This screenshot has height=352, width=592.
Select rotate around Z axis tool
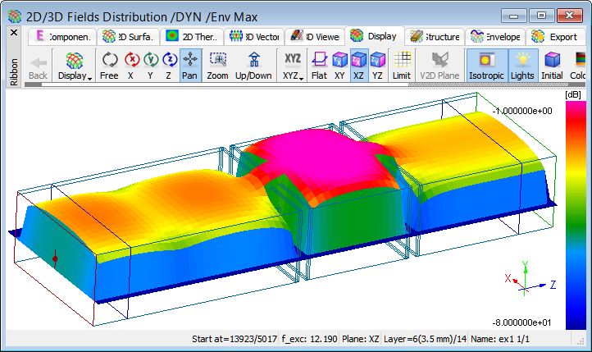tap(170, 66)
